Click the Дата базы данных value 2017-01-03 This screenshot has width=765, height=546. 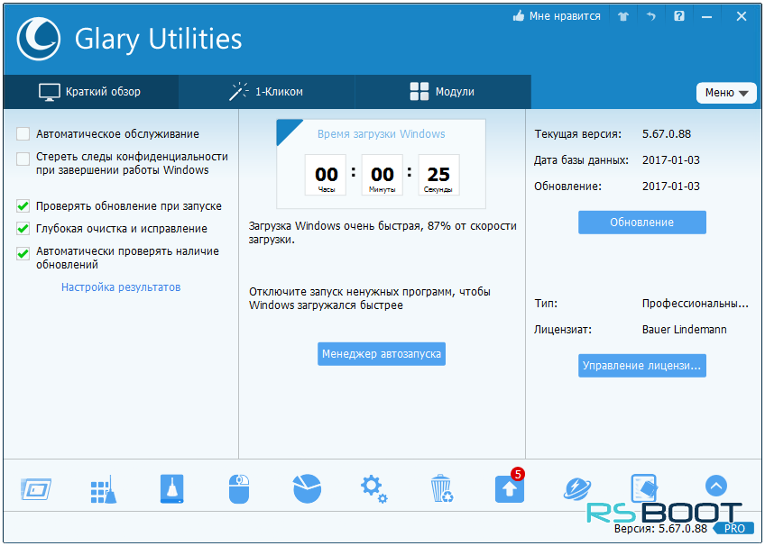click(671, 160)
